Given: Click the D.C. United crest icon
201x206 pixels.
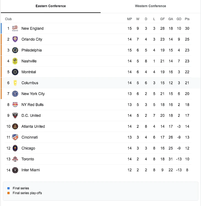Looking at the screenshot, I should (15, 115).
